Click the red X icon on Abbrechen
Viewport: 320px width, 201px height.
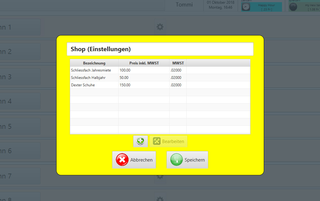pyautogui.click(x=122, y=160)
